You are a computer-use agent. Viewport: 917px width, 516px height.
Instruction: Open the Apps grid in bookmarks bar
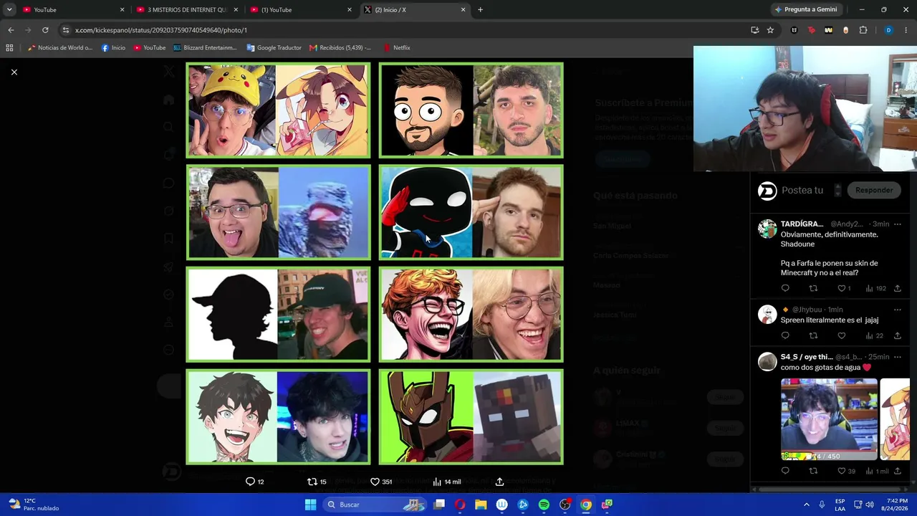[9, 48]
